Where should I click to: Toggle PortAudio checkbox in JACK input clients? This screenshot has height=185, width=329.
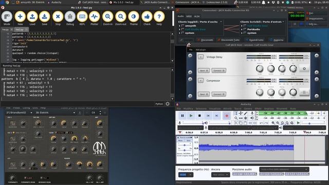tap(245, 29)
